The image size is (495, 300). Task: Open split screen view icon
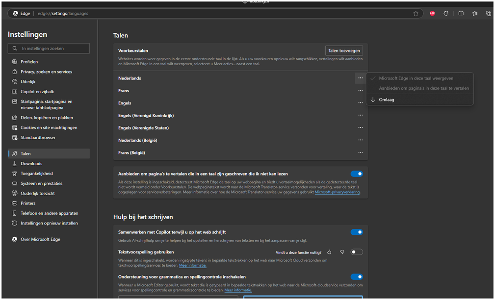[x=461, y=13]
